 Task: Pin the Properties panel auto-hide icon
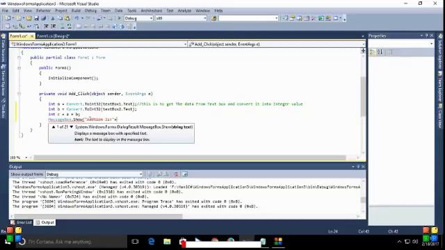pos(426,35)
